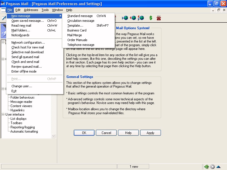Viewport: 227px width, 170px height.
Task: Click the settings tree scroll down arrow
Action: click(x=54, y=136)
